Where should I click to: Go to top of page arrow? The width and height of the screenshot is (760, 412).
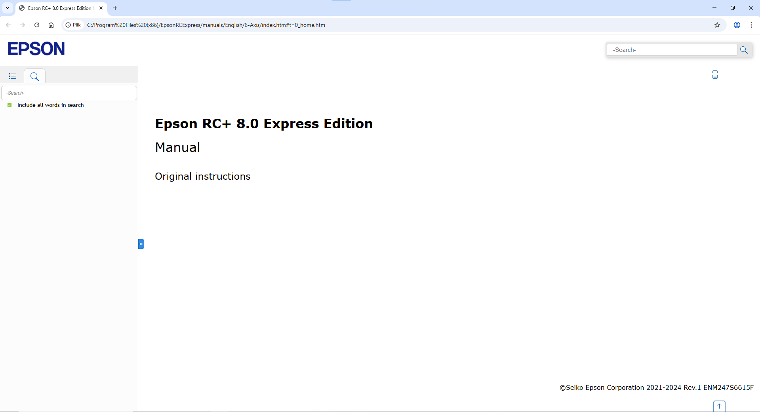click(x=719, y=406)
